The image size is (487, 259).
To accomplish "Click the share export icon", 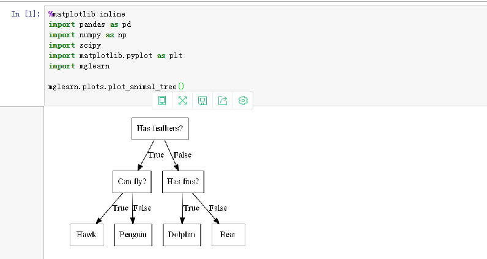I will tap(223, 101).
